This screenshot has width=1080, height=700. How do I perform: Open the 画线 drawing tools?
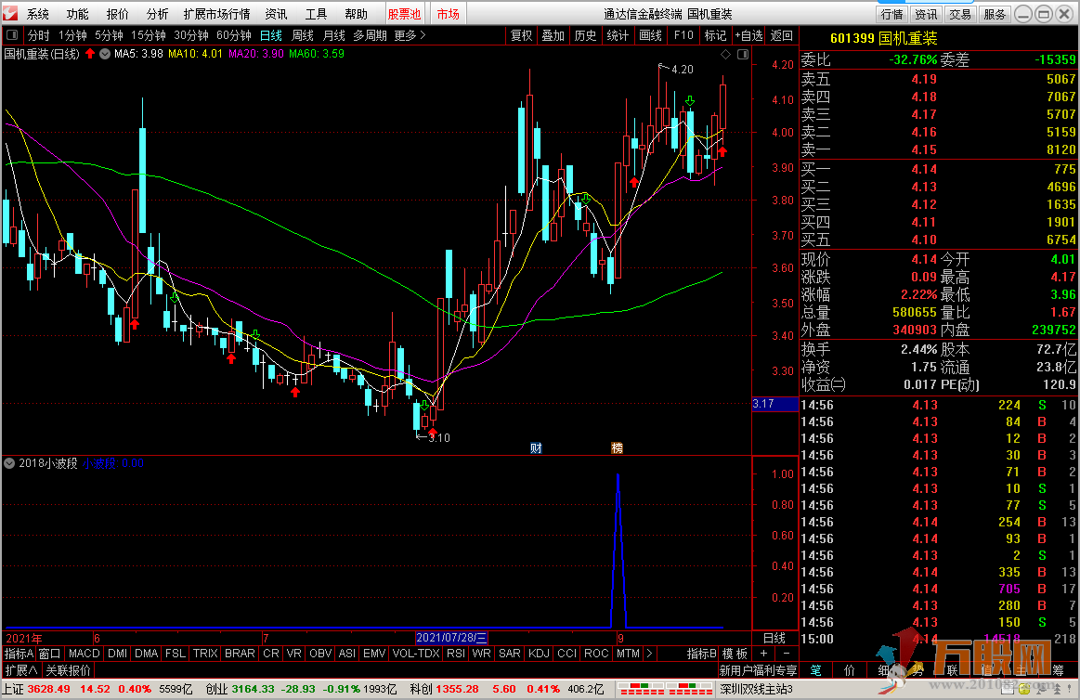coord(650,35)
